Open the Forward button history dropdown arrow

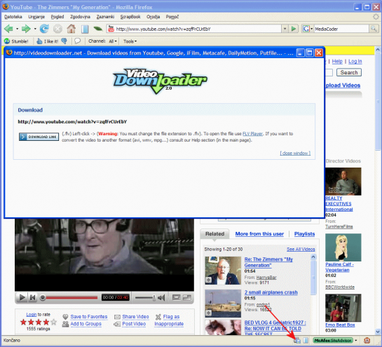coord(35,29)
